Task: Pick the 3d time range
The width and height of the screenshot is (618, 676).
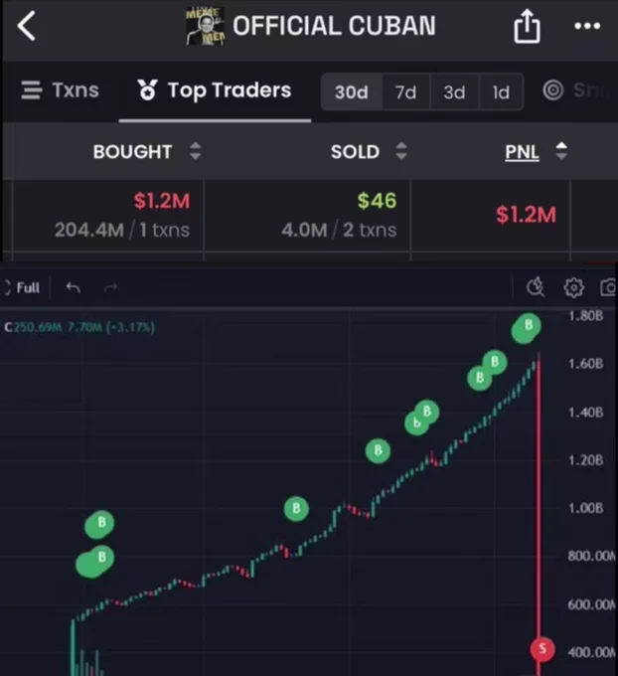Action: coord(455,91)
